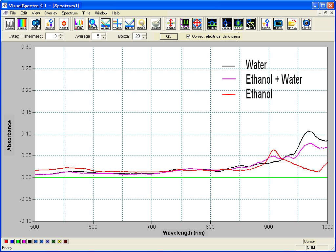Image resolution: width=336 pixels, height=252 pixels.
Task: Switch to TRANS. transmission mode
Action: pyautogui.click(x=117, y=24)
